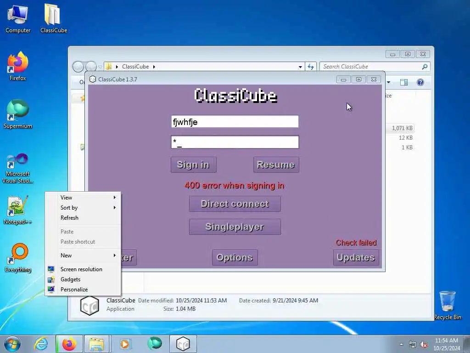Screen dimensions: 470x353
Task: Click the Explorer help icon
Action: coord(420,82)
